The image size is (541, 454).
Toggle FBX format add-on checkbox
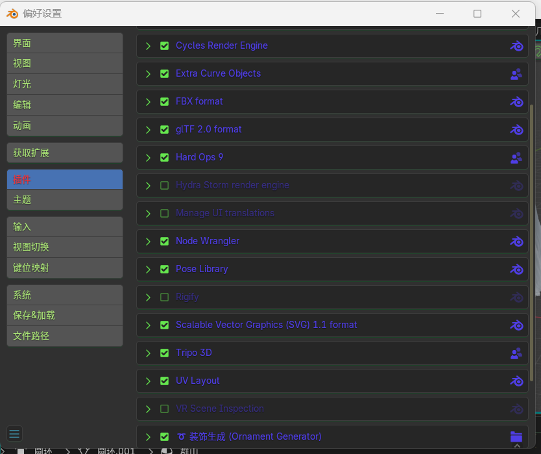pyautogui.click(x=165, y=101)
